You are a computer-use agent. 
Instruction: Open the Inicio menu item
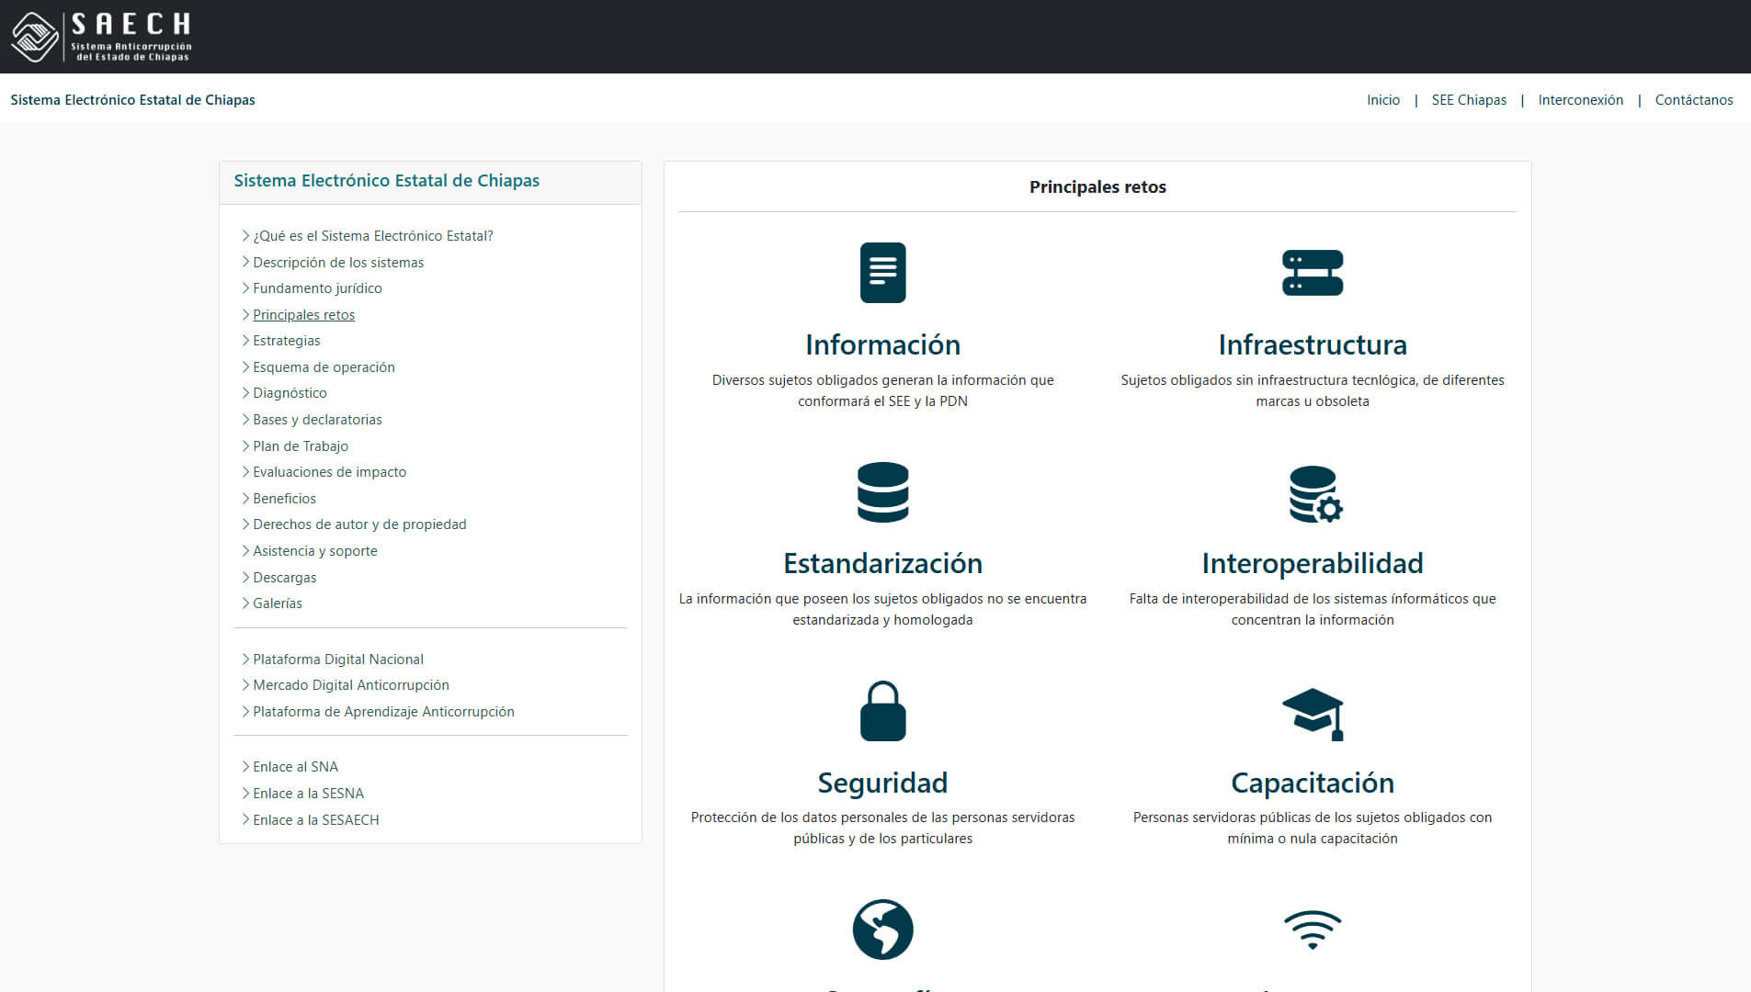[x=1382, y=100]
